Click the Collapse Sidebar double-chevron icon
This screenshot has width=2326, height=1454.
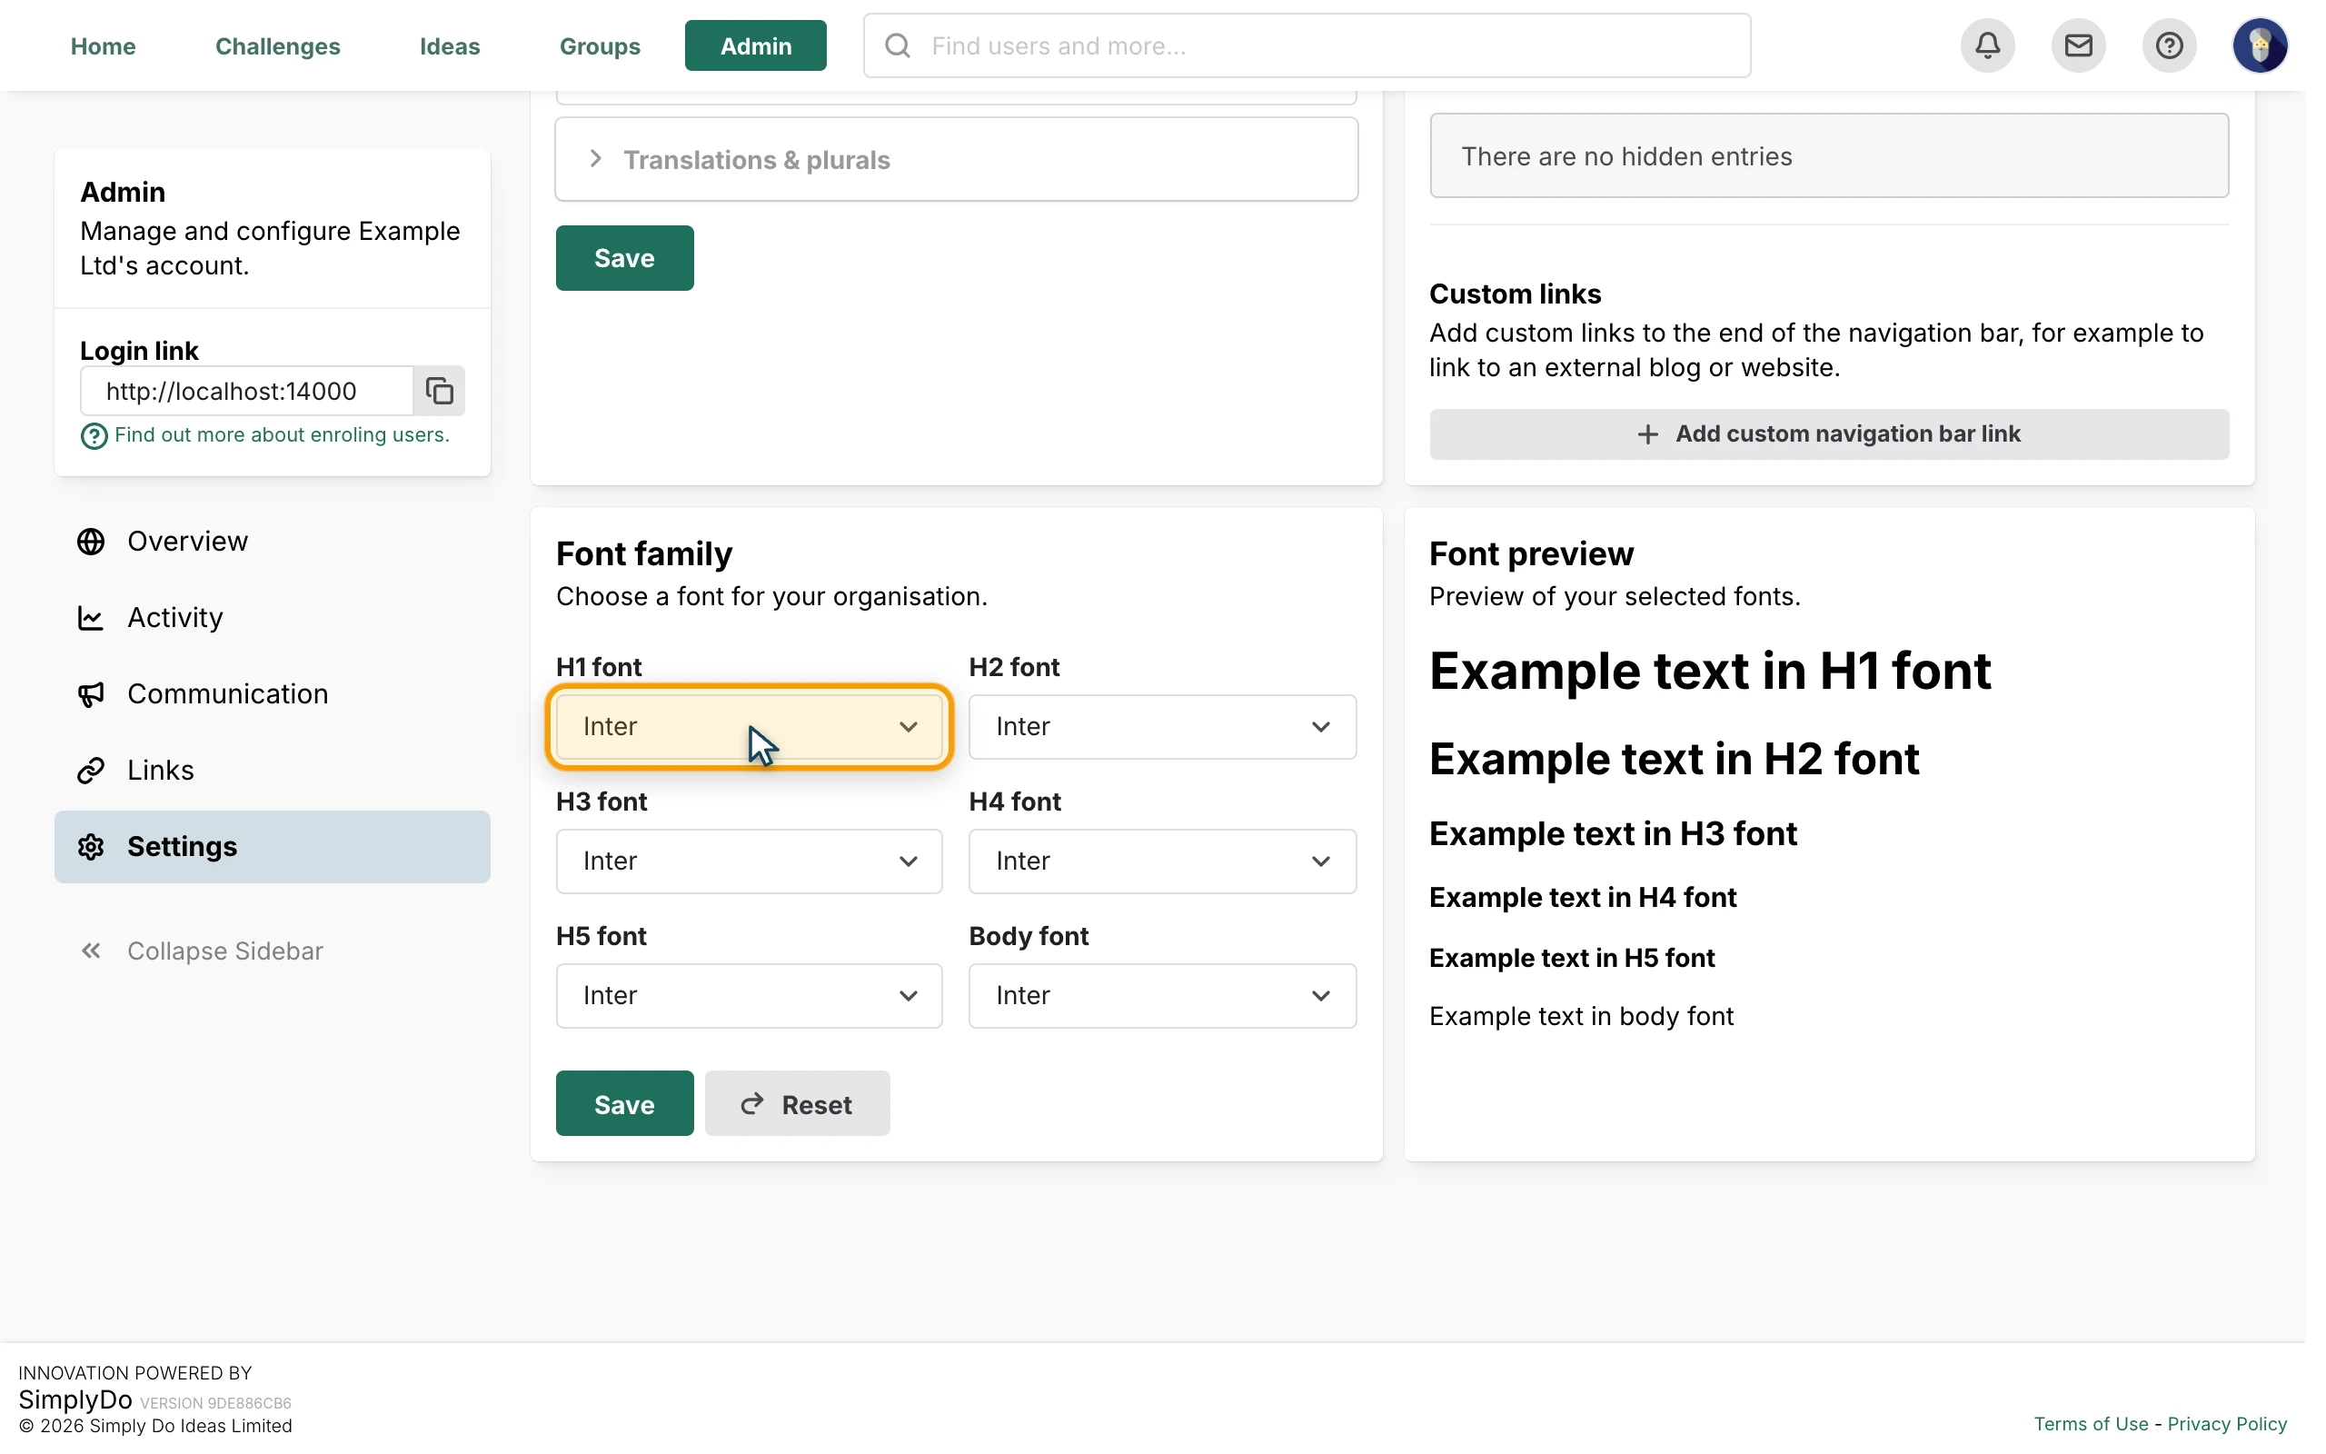pyautogui.click(x=91, y=951)
